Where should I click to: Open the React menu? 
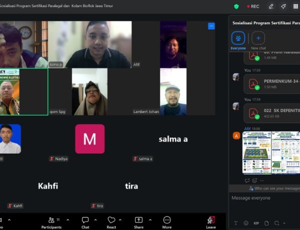[111, 222]
